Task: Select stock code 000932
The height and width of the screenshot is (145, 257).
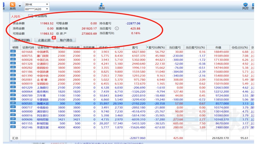Action: click(27, 99)
